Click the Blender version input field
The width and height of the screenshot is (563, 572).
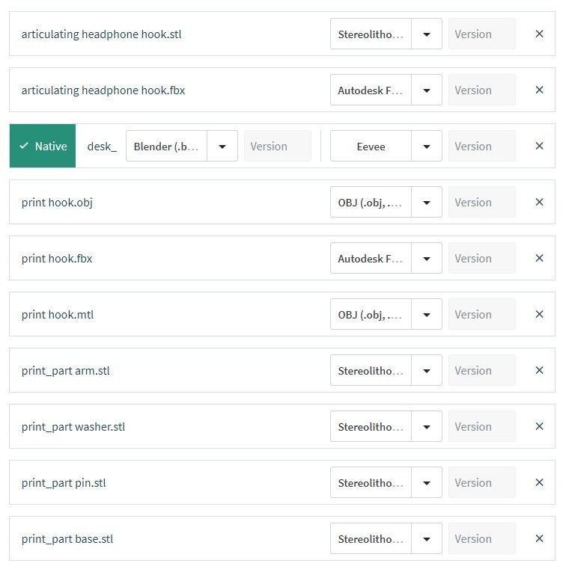[277, 147]
